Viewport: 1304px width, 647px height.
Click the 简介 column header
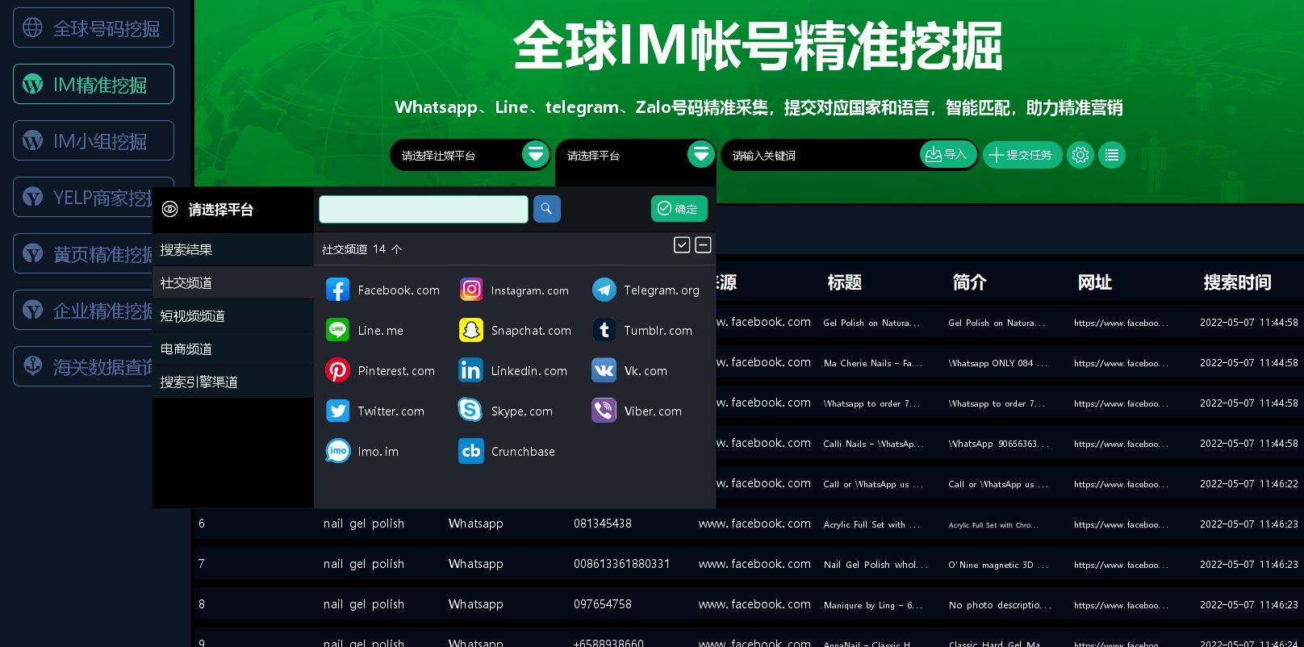tap(970, 282)
